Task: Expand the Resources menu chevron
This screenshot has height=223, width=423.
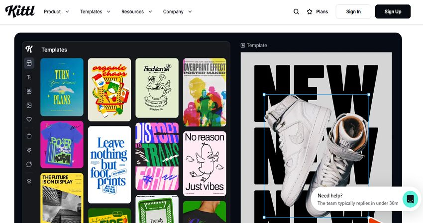Action: 150,11
